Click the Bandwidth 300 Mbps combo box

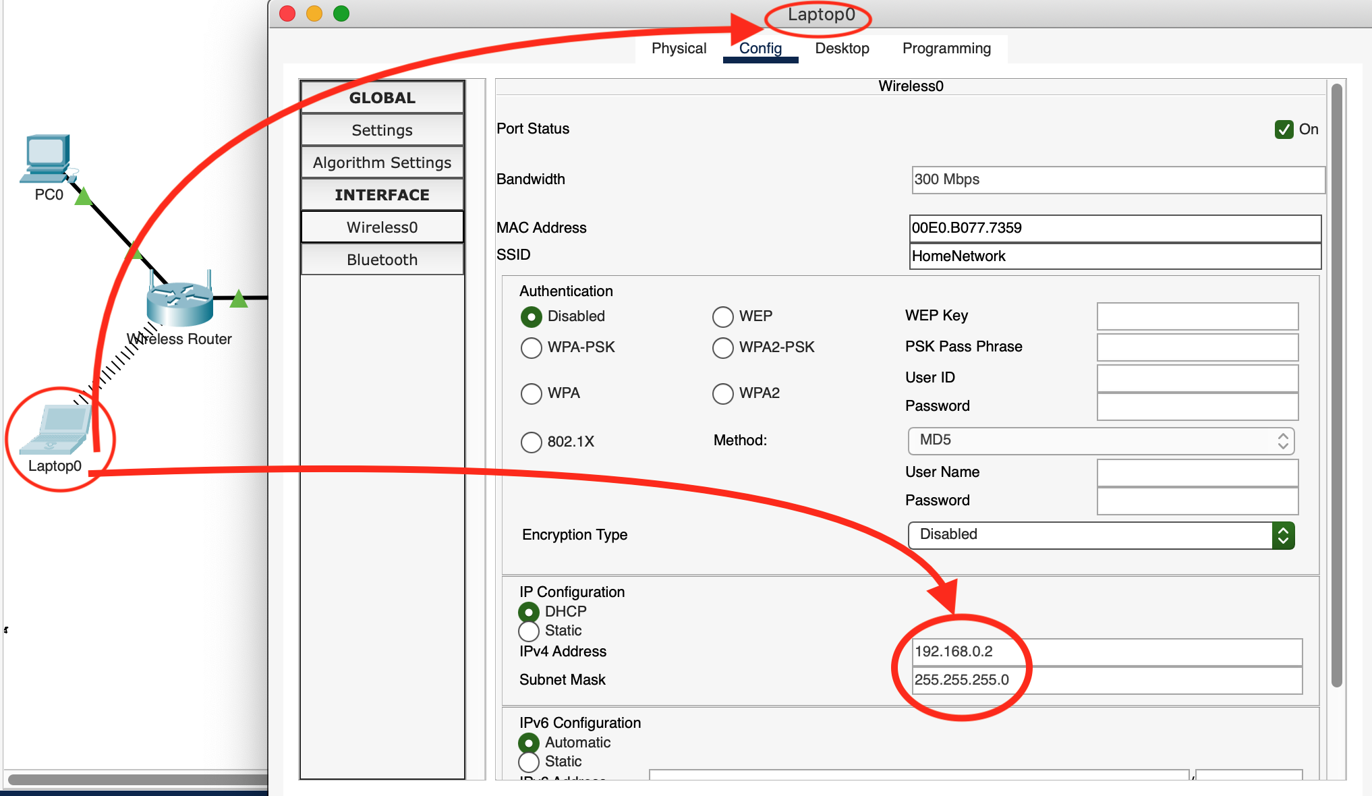pos(1118,180)
